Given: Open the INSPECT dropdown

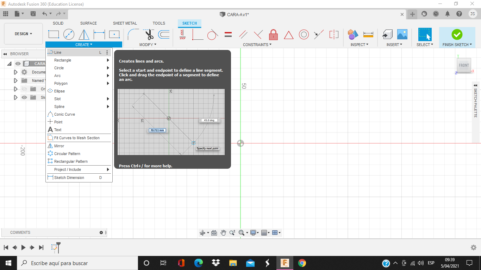Looking at the screenshot, I should pyautogui.click(x=360, y=45).
